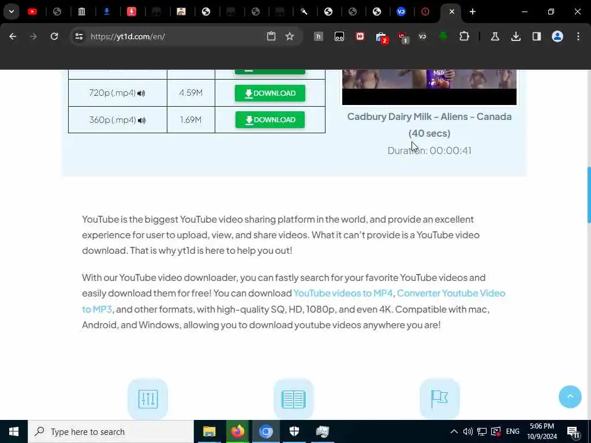Screen dimensions: 591x443
Task: Open the volume control in system tray
Action: tap(467, 431)
